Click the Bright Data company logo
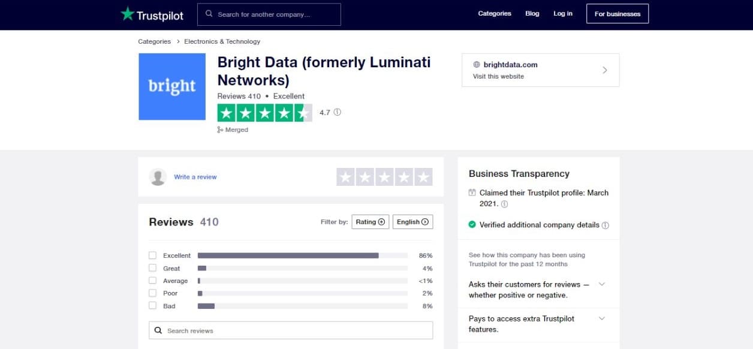The height and width of the screenshot is (349, 753). point(172,86)
